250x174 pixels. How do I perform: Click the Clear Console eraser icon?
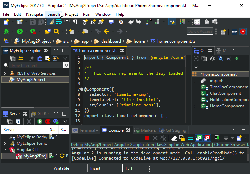[x=174, y=138]
